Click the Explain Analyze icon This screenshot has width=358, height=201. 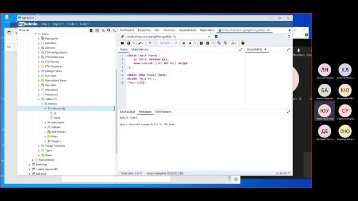[x=208, y=43]
